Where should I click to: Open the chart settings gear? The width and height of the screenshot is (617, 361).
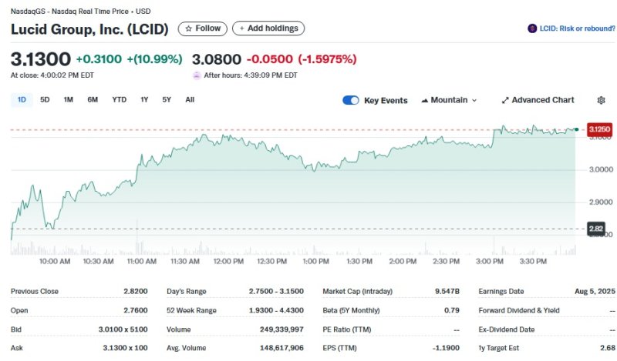pos(602,100)
